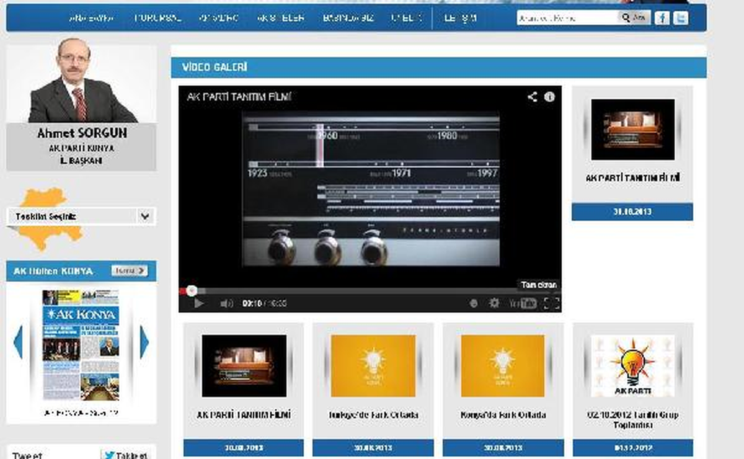Open the Facebook icon in the header
Viewport: 744px width, 459px height.
pos(663,18)
